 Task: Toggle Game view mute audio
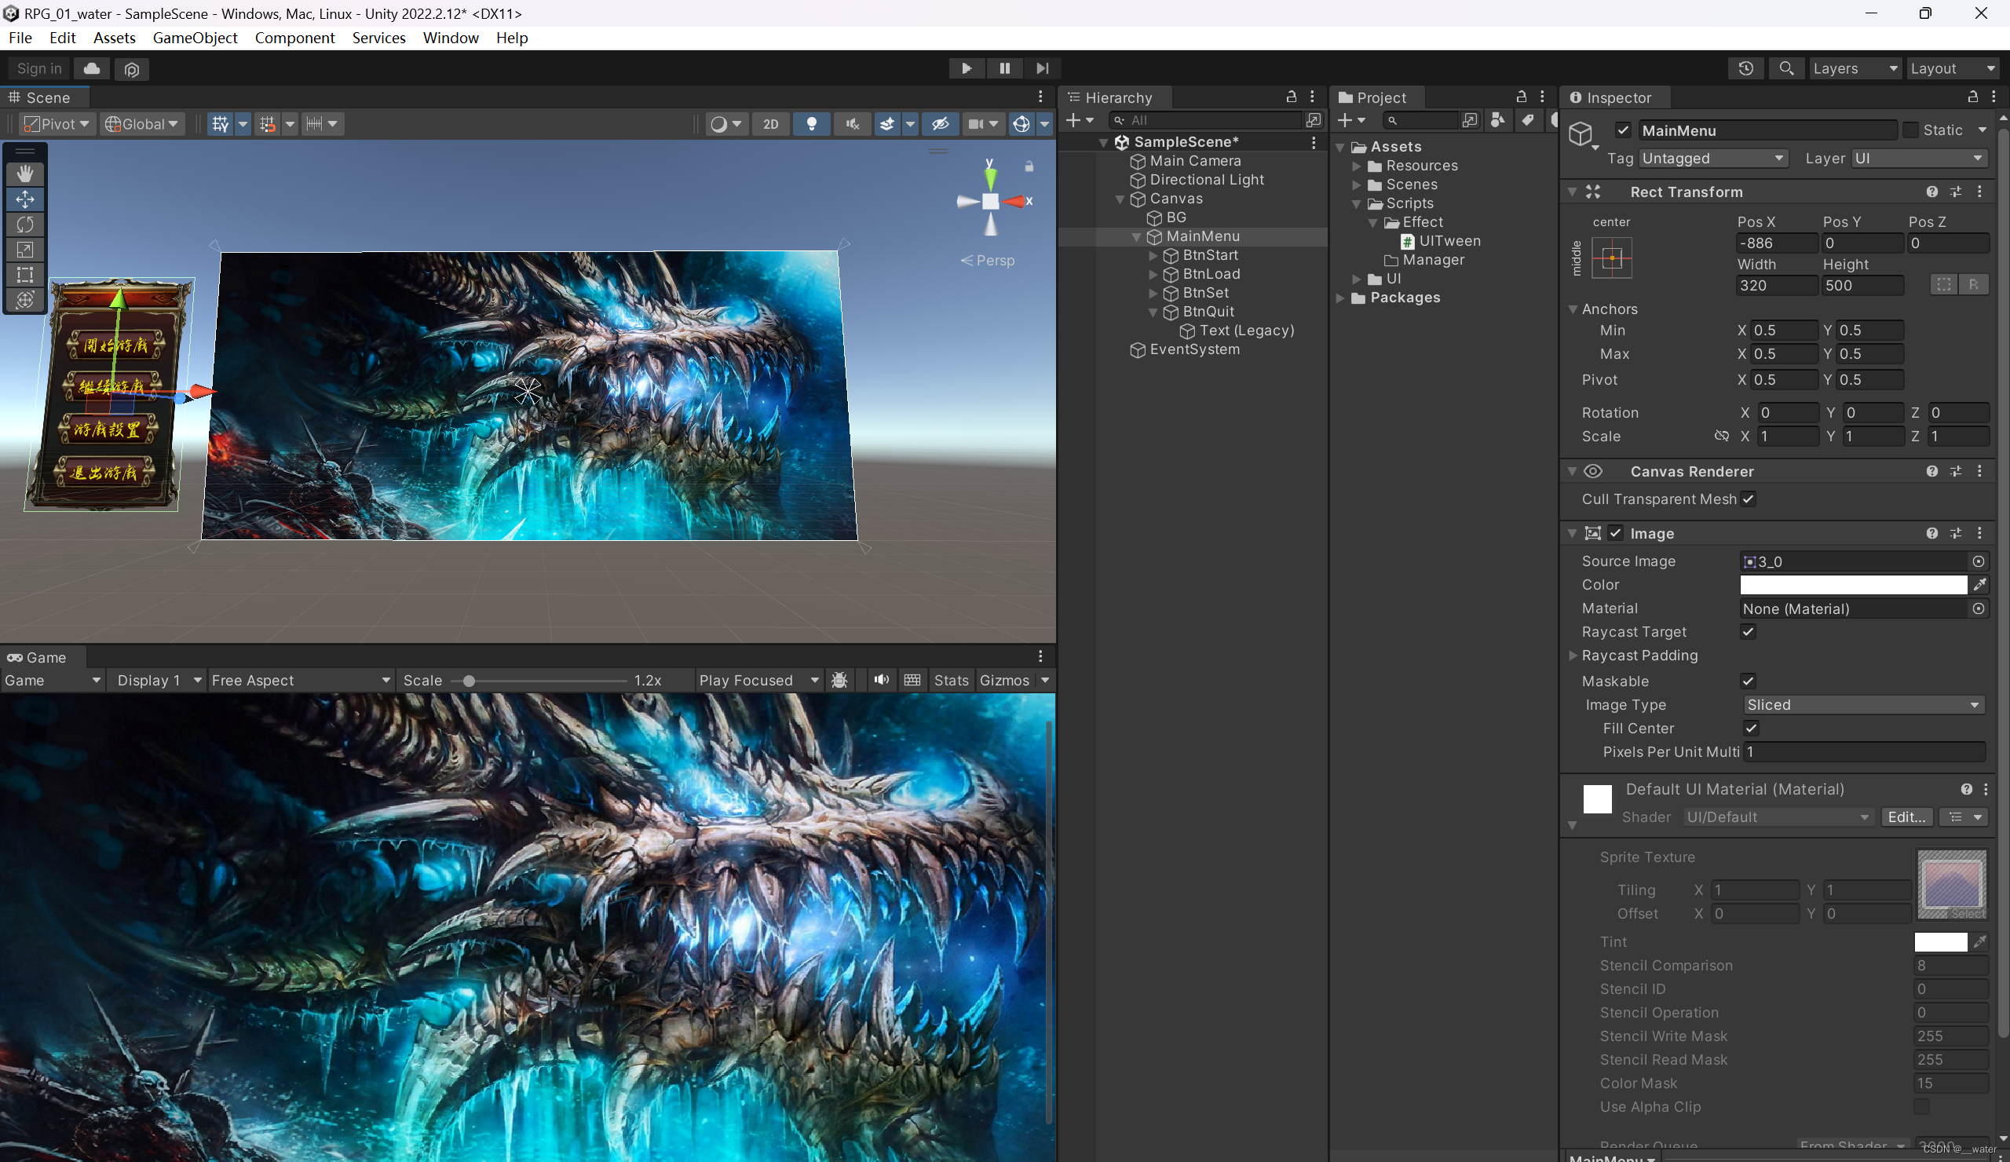(x=881, y=680)
